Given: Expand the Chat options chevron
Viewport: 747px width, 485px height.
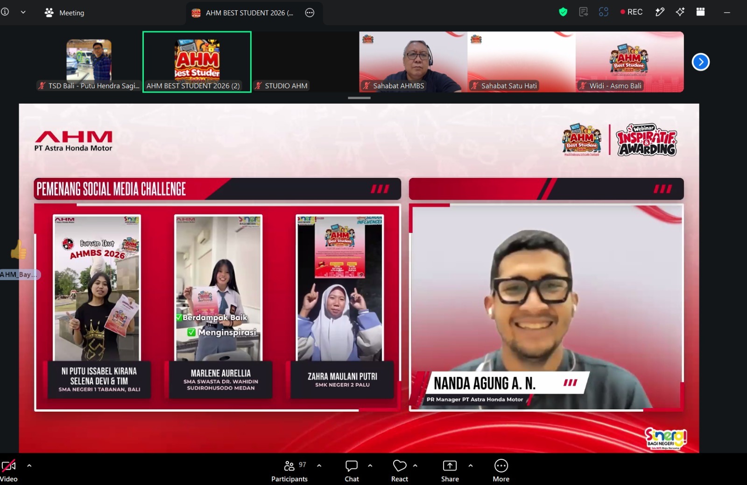Looking at the screenshot, I should [370, 466].
